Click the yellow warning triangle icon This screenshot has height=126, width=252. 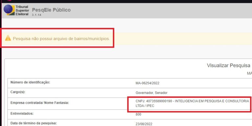(x=8, y=38)
